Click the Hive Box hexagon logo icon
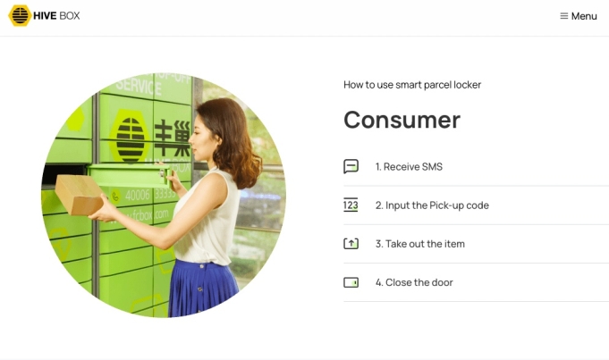The height and width of the screenshot is (360, 609). point(20,15)
